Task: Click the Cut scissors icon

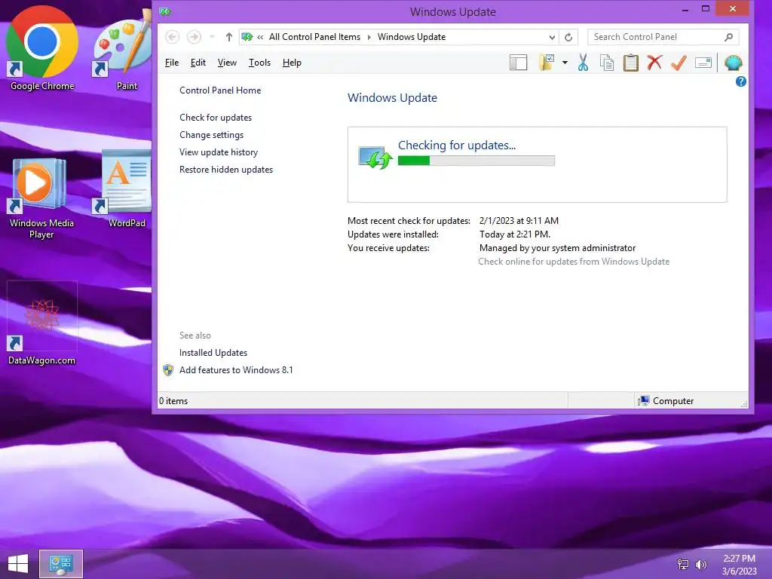Action: [583, 63]
